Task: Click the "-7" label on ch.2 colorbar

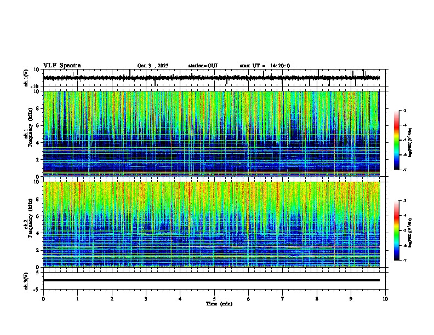Action: pos(404,260)
